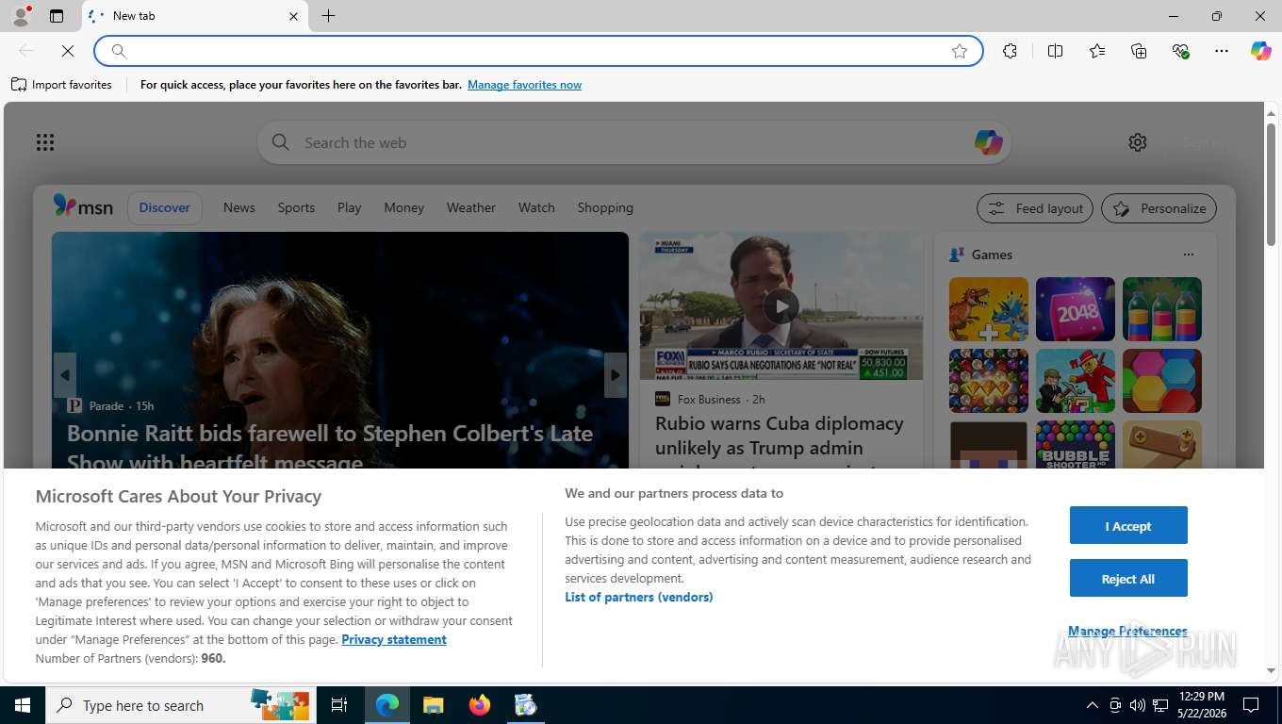Toggle Split screen view
This screenshot has width=1282, height=724.
pos(1055,51)
